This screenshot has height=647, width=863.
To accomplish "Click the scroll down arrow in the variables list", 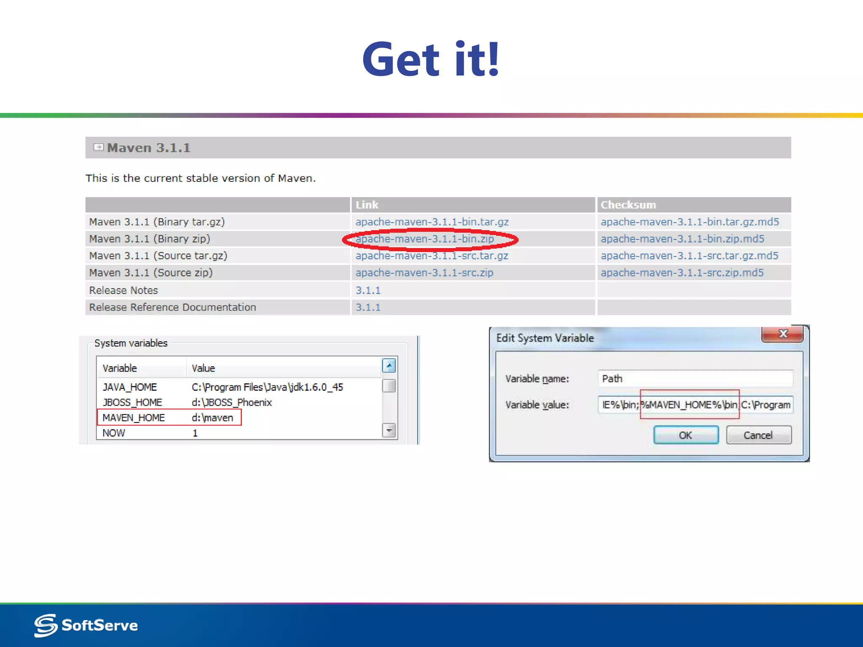I will tap(389, 430).
